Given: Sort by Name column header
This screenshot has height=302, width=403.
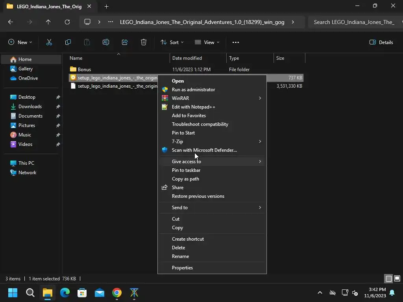Looking at the screenshot, I should 118,58.
